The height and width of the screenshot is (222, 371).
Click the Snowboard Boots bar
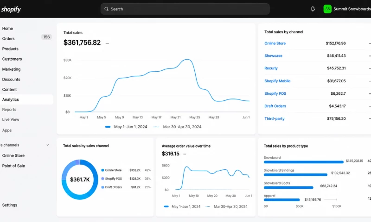[x=288, y=188]
